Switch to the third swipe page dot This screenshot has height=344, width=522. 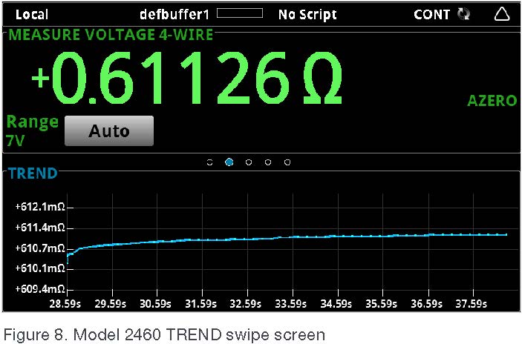point(248,162)
